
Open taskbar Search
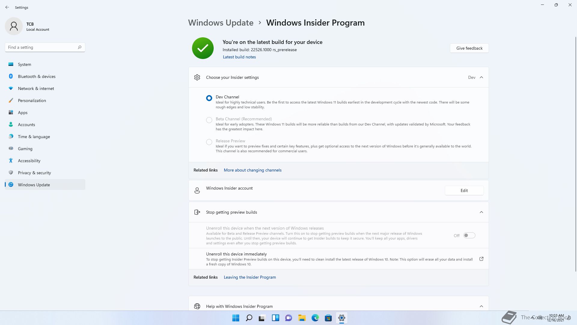click(249, 318)
